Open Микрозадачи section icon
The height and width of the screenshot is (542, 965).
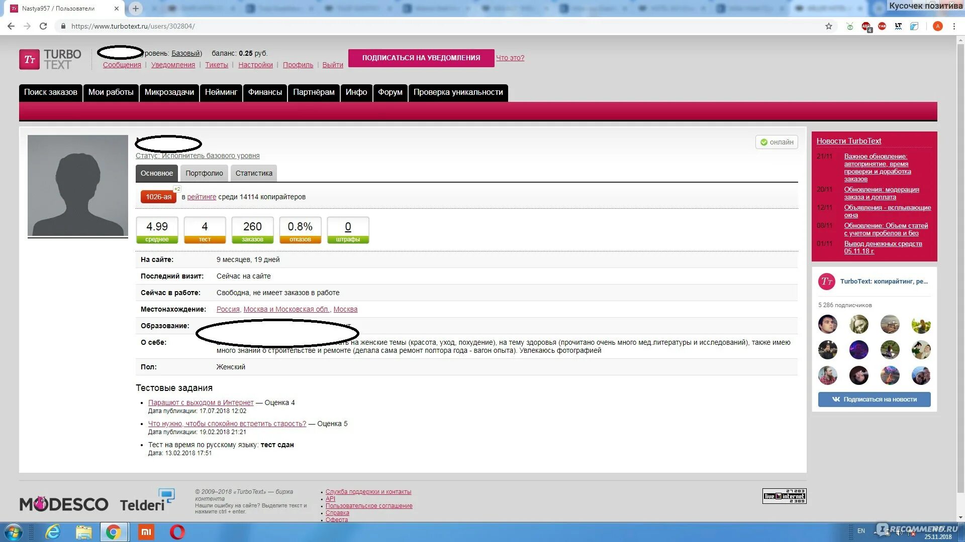click(170, 92)
